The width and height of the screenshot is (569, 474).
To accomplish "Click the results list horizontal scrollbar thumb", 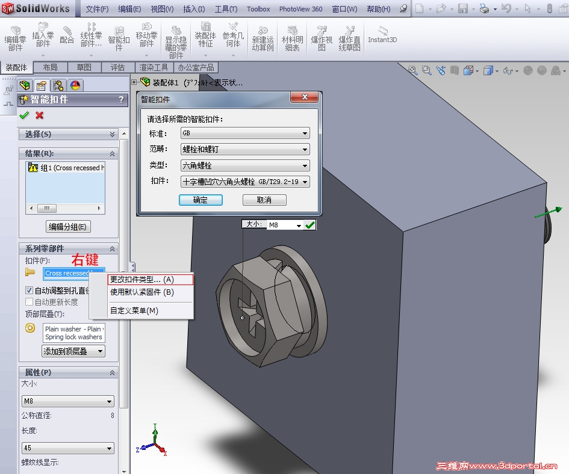I will click(x=47, y=208).
